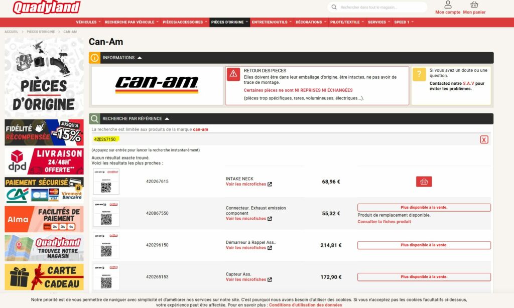View microfiches for INTAKE NECK
This screenshot has width=514, height=308.
[x=249, y=184]
